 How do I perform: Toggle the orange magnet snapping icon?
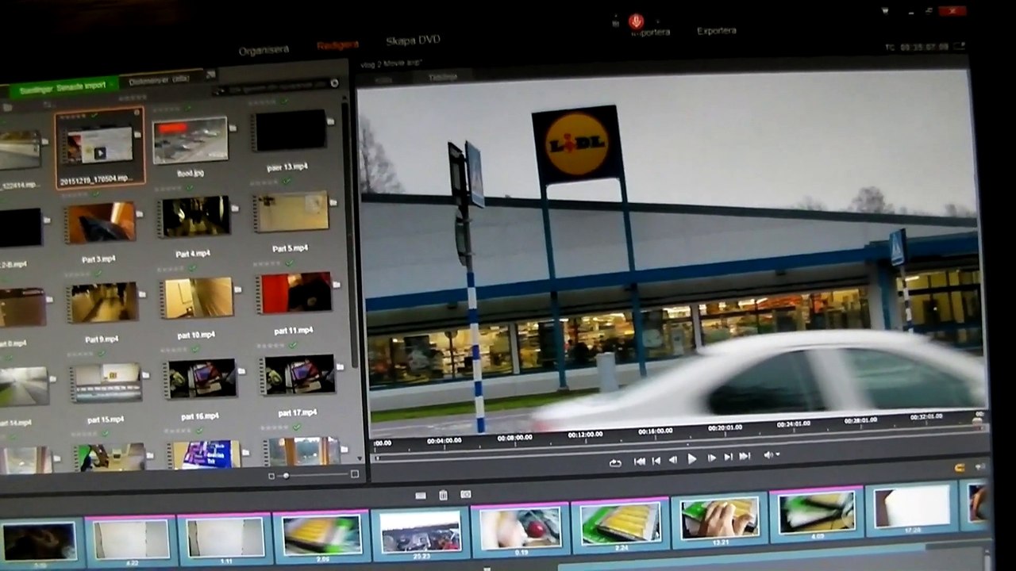click(x=960, y=468)
